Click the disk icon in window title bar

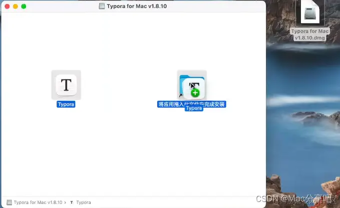click(102, 6)
